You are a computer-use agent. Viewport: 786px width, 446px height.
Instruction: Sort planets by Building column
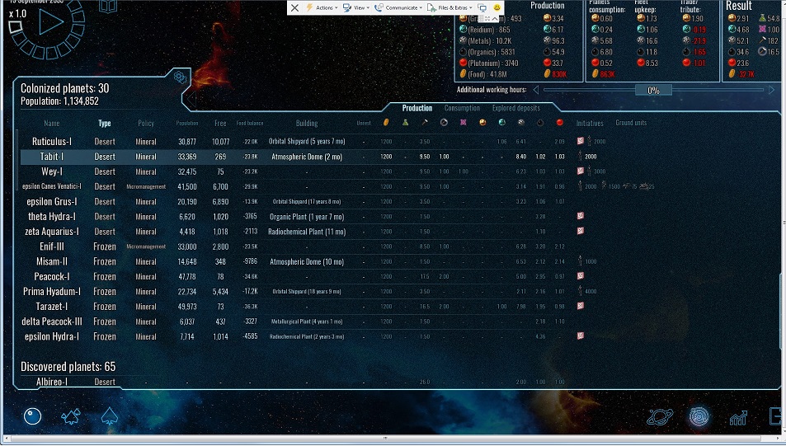(307, 123)
